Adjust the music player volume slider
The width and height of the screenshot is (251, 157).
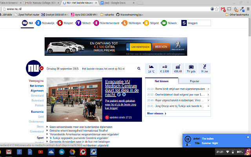(x=187, y=145)
